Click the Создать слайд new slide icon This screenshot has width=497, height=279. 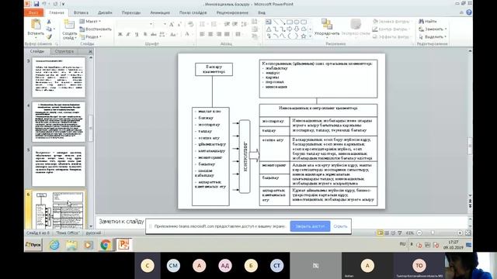[x=69, y=24]
